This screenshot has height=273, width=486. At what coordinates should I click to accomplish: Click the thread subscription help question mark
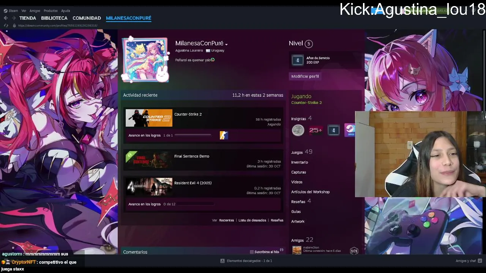[281, 250]
